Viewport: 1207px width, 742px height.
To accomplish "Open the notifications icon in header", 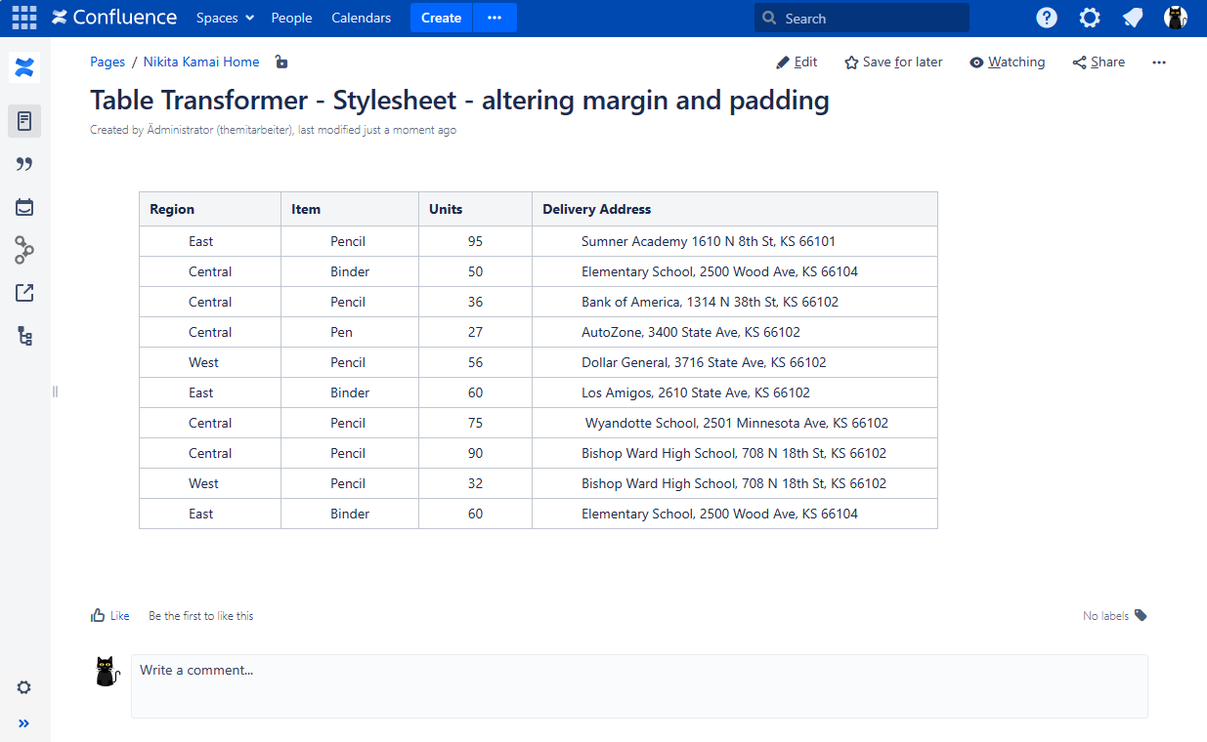I will tap(1133, 18).
